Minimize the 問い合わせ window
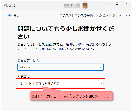This screenshot has width=132, height=111. tap(107, 4)
